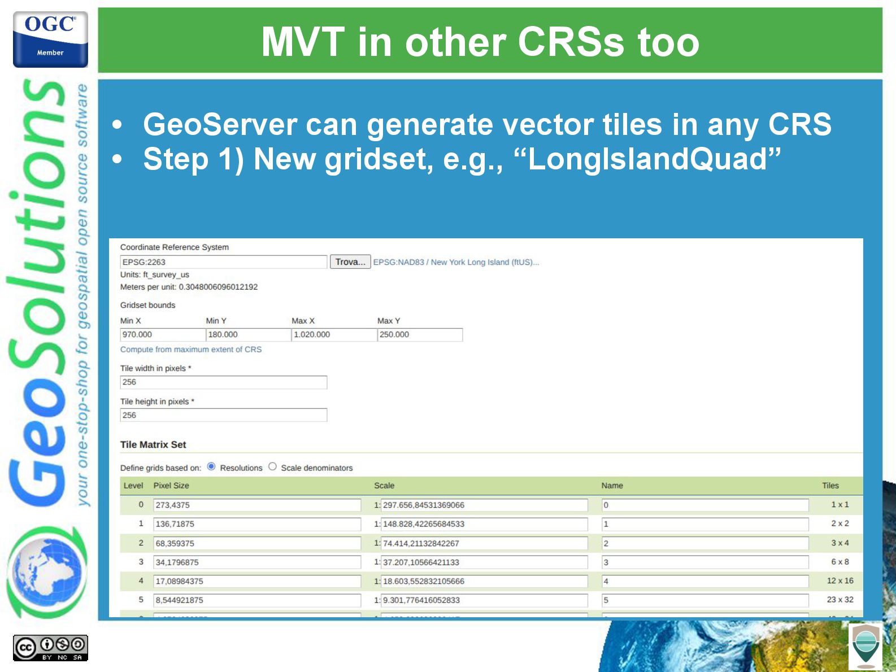Click the EPSG:2263 CRS input field
This screenshot has height=672, width=896.
click(x=224, y=262)
